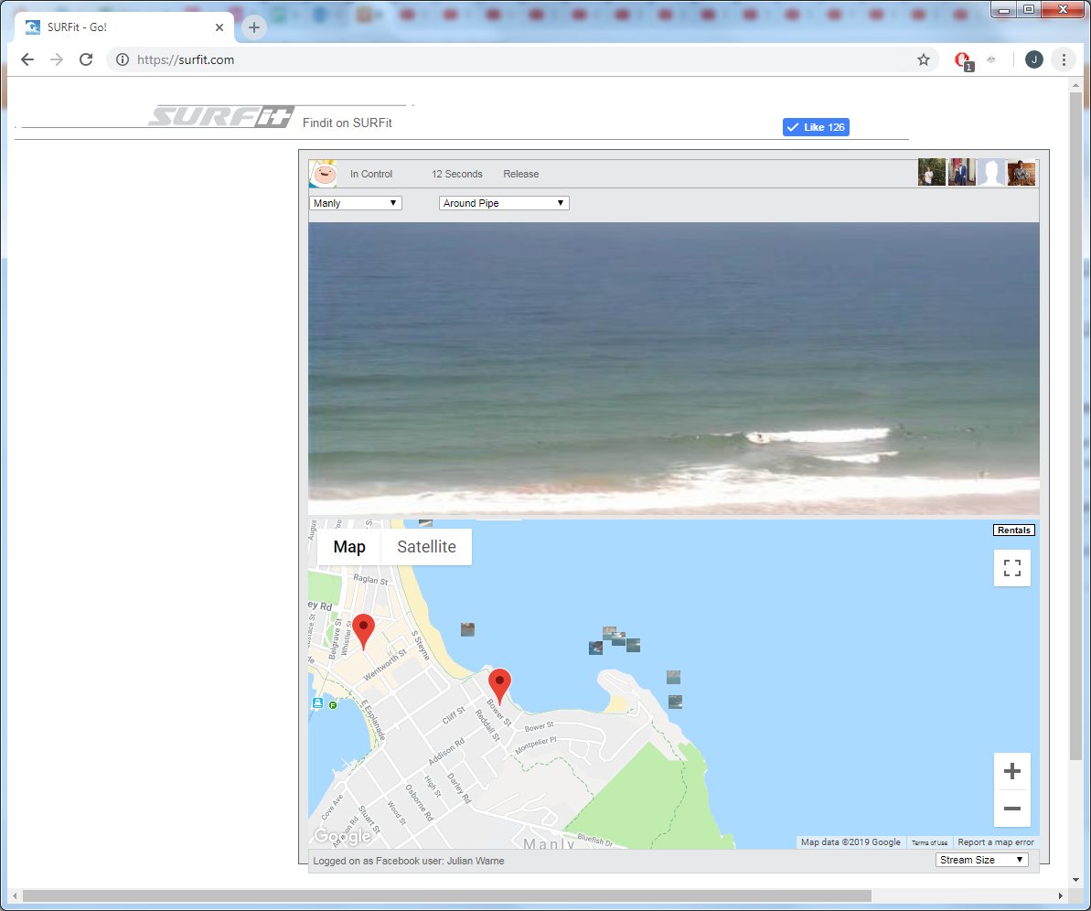Click the fourth user thumbnail in viewer list
The width and height of the screenshot is (1091, 911).
pos(1021,173)
